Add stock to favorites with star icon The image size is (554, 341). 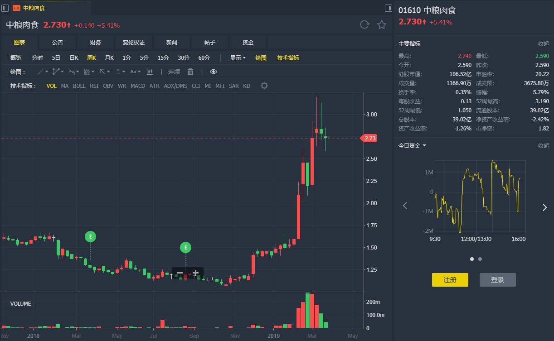(382, 25)
